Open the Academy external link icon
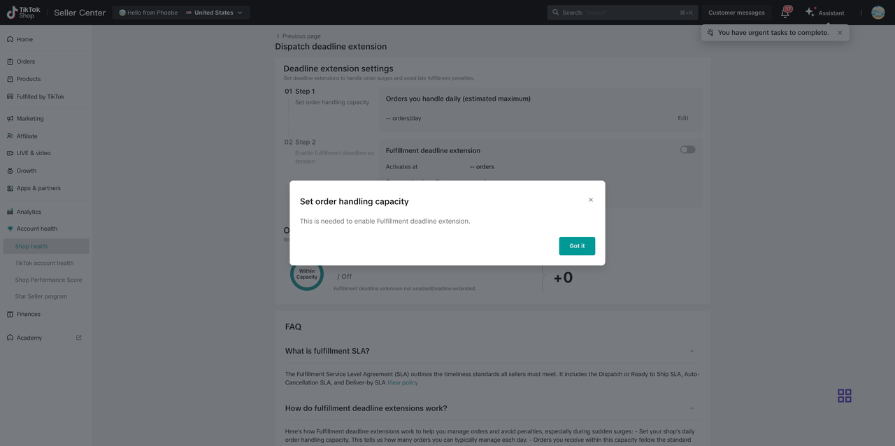 point(79,338)
